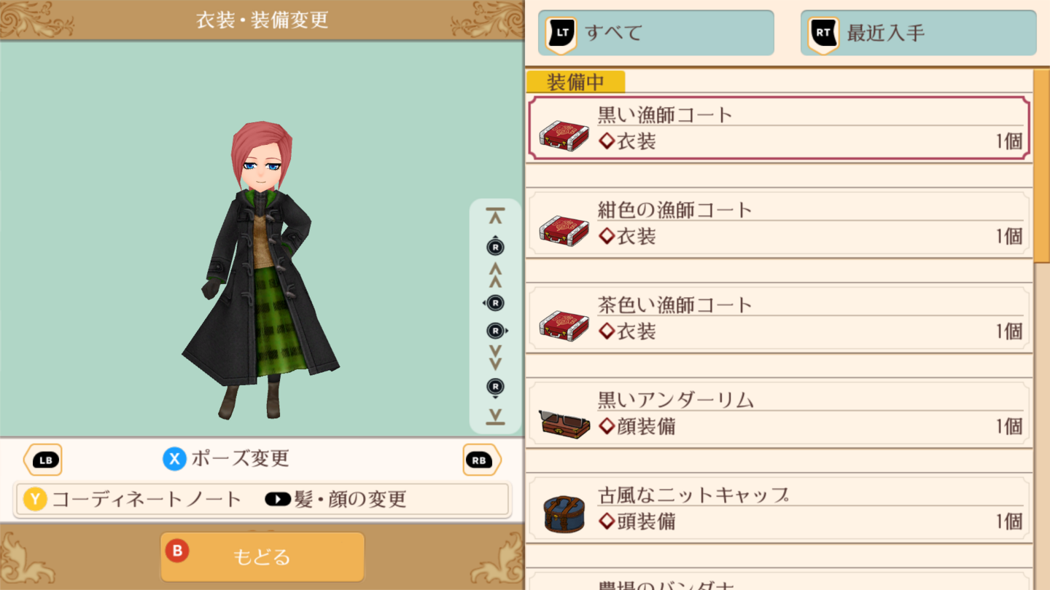1050x590 pixels.
Task: Click the yellow Y coordinate note icon
Action: pyautogui.click(x=35, y=500)
